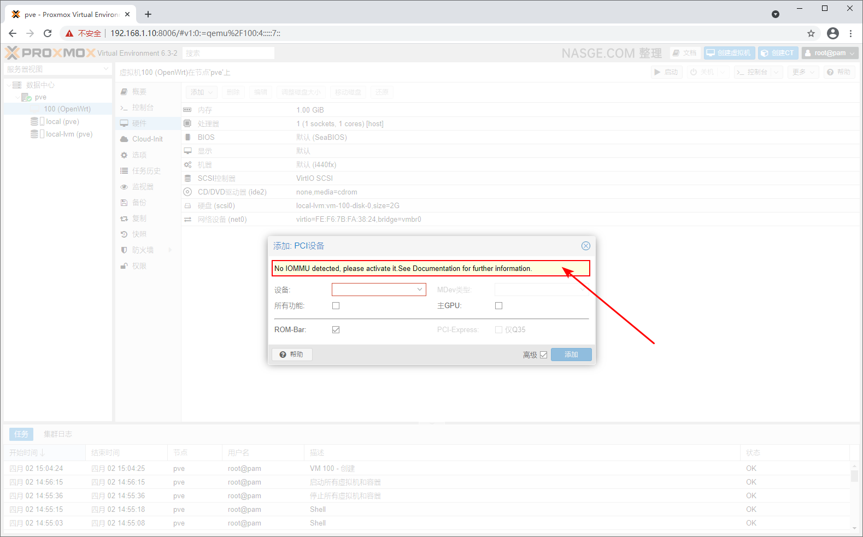Click the 帮助 button in the dialog

pyautogui.click(x=292, y=355)
